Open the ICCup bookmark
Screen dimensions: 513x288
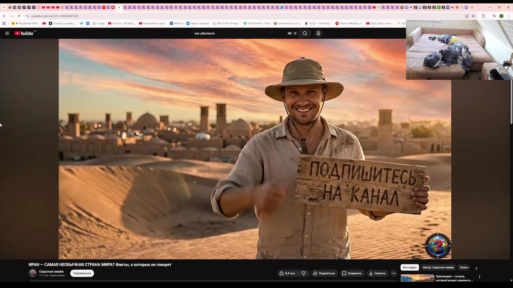click(318, 23)
